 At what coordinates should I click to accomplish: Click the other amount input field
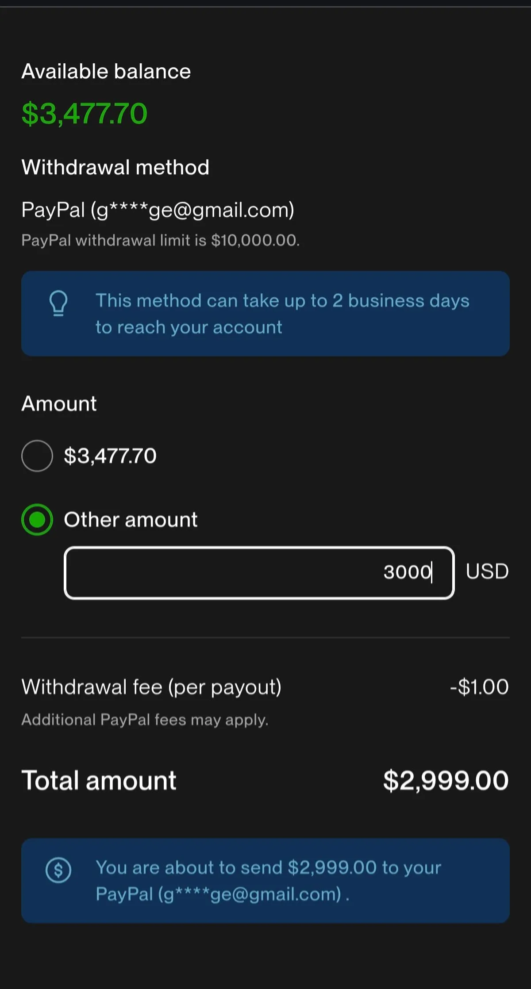point(259,573)
